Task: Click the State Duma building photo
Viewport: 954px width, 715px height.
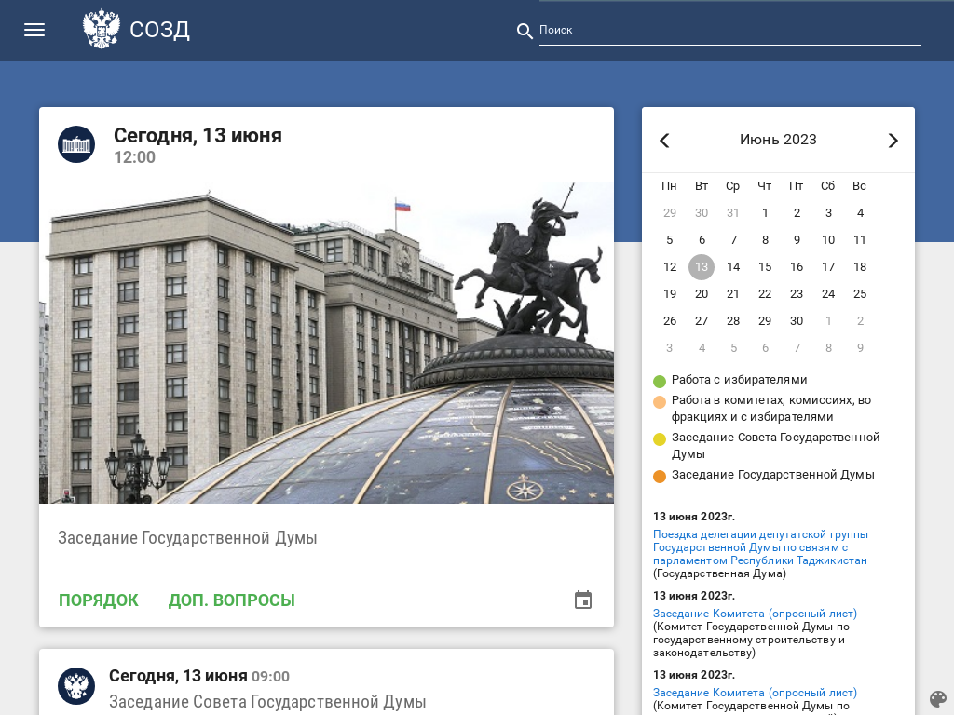Action: tap(326, 343)
